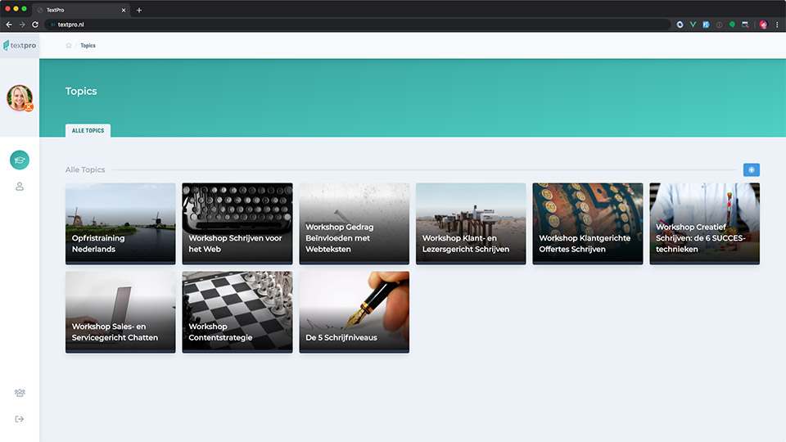Image resolution: width=786 pixels, height=442 pixels.
Task: Click the user profile icon in sidebar
Action: [x=20, y=187]
